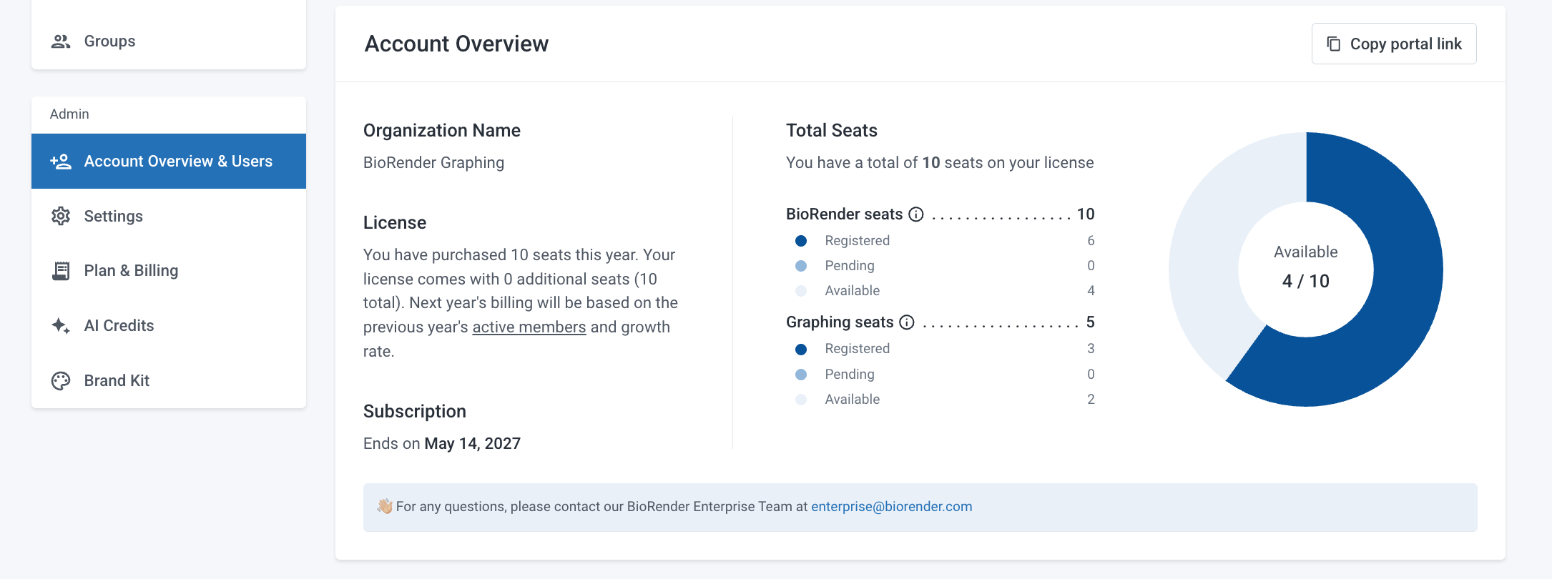Viewport: 1552px width, 579px height.
Task: Click the Registered count 3 under Graphing seats
Action: (1091, 349)
